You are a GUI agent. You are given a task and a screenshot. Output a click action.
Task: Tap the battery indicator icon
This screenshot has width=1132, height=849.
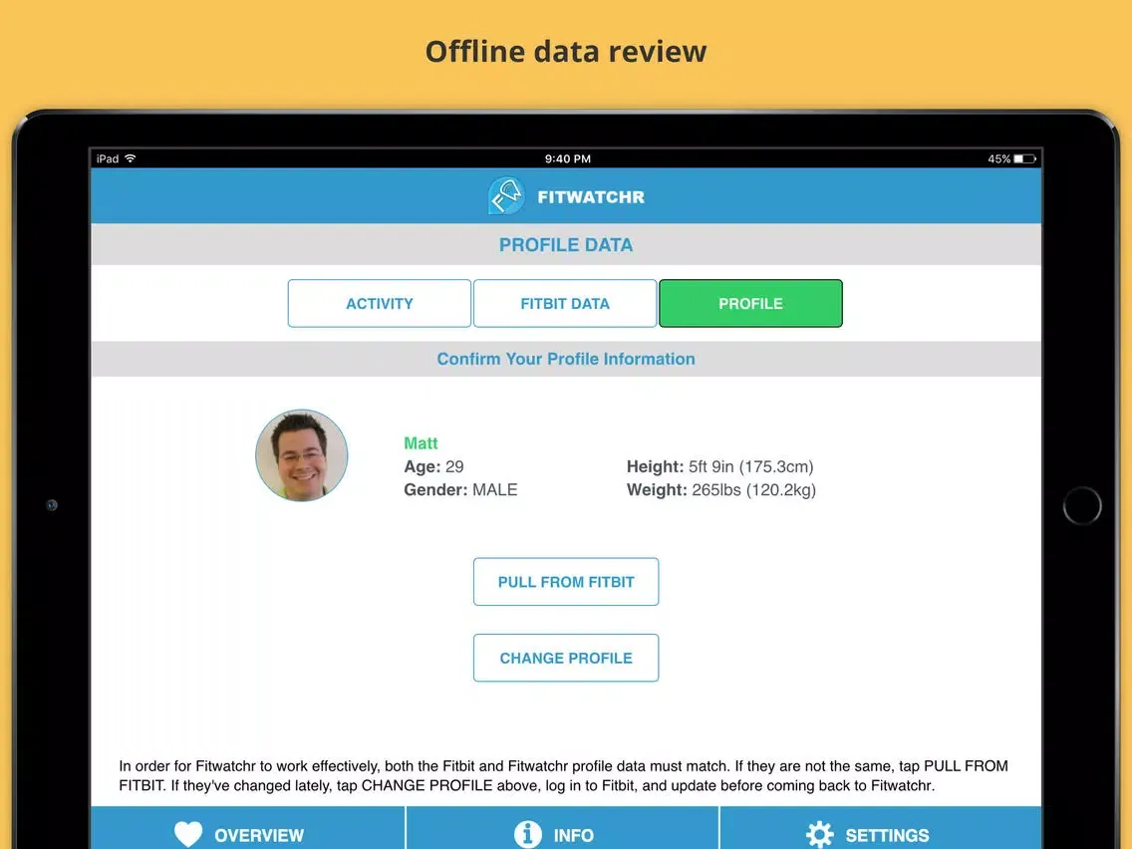1025,158
